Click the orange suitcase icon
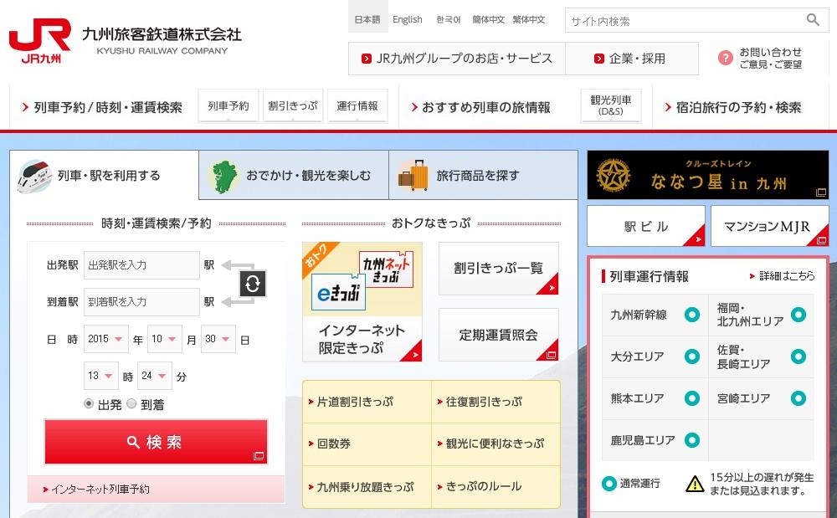The width and height of the screenshot is (837, 518). [413, 176]
